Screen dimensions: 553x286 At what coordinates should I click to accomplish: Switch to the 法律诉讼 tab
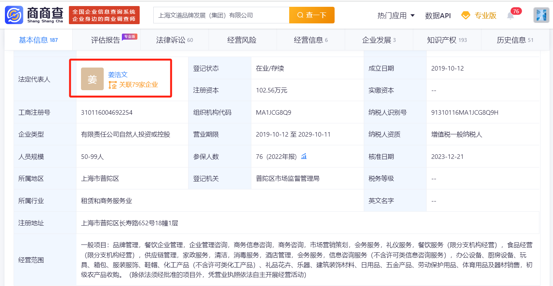tap(174, 40)
